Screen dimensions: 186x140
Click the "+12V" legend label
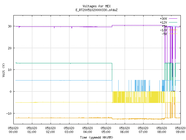[x=163, y=22]
